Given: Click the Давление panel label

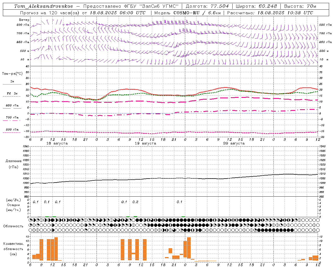Looking at the screenshot, I should point(14,161).
